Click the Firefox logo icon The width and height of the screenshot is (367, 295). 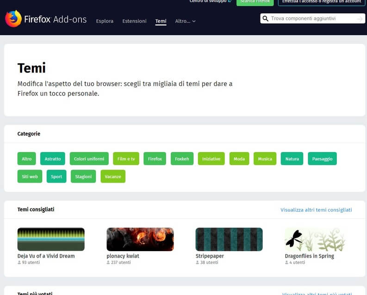[x=13, y=18]
